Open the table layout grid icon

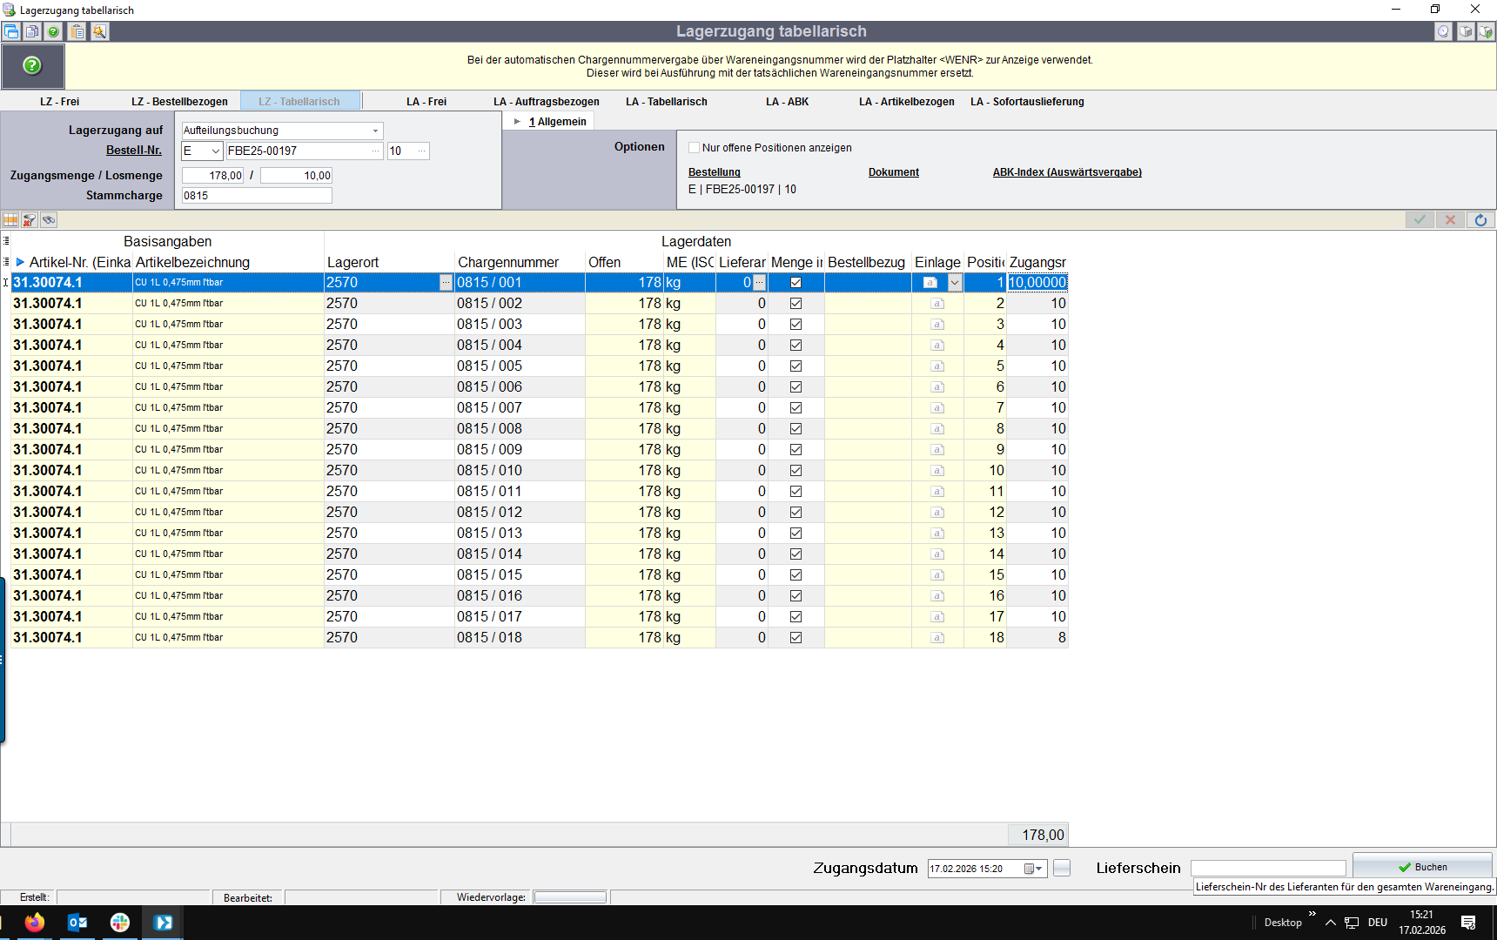10,220
